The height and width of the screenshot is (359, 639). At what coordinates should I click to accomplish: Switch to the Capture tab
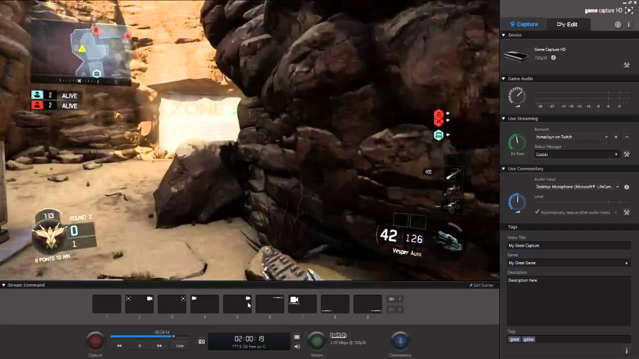point(524,24)
